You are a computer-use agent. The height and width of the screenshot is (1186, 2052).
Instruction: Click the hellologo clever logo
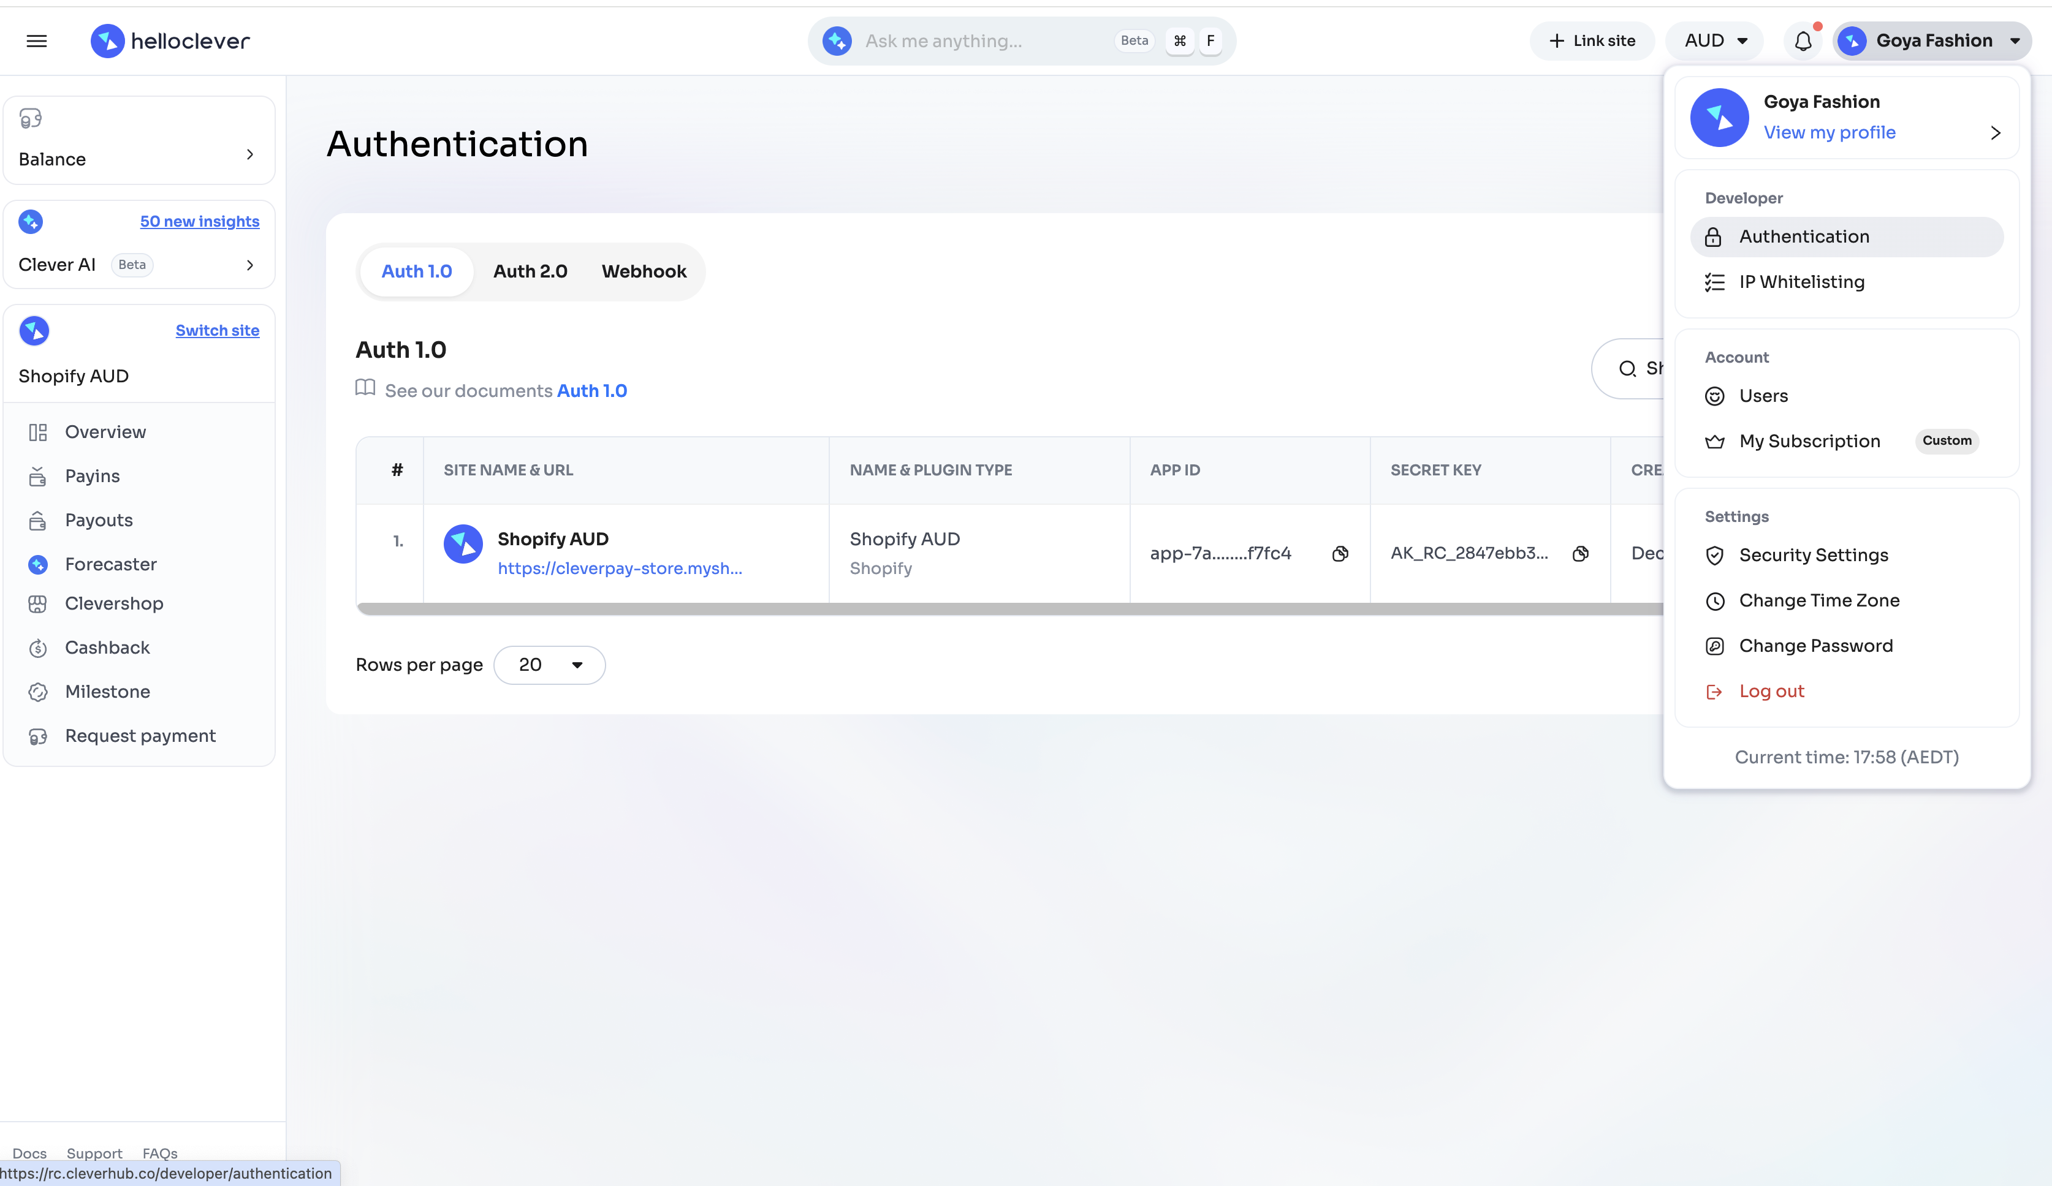tap(170, 40)
